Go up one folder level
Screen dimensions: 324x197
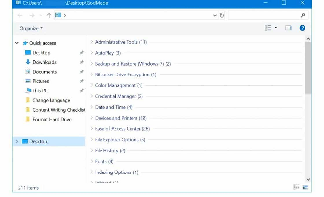coord(49,15)
